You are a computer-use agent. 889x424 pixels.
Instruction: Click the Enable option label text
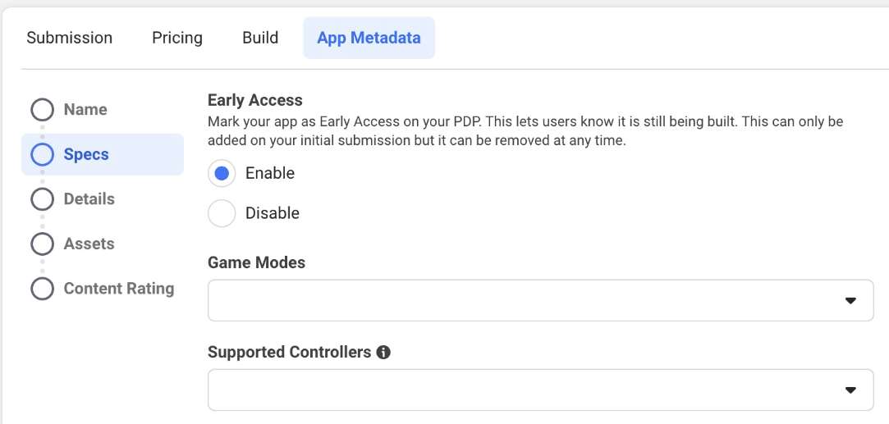point(270,173)
